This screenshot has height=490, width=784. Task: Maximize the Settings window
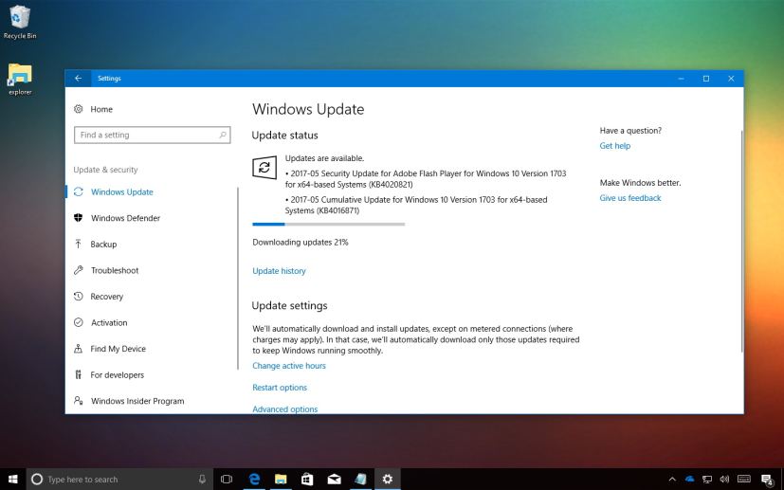706,79
